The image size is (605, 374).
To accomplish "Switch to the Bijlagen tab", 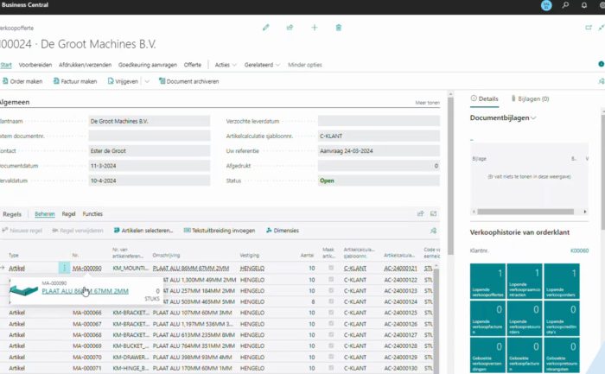I will click(531, 99).
